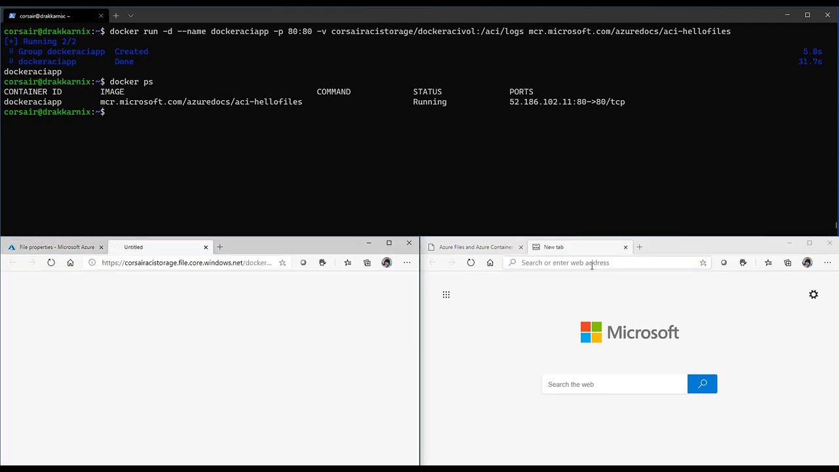Add New tab page to favorites star

click(x=703, y=263)
